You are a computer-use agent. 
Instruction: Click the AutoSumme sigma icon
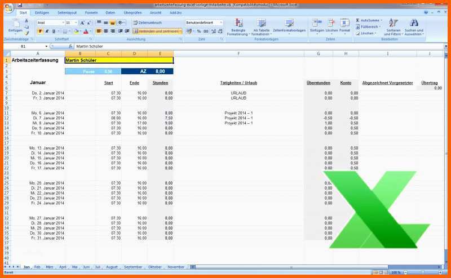point(357,20)
